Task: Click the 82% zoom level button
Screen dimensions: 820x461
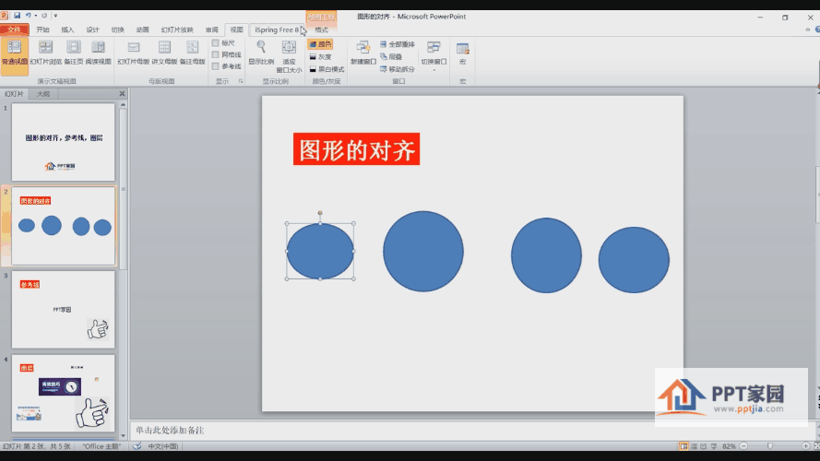Action: click(729, 446)
